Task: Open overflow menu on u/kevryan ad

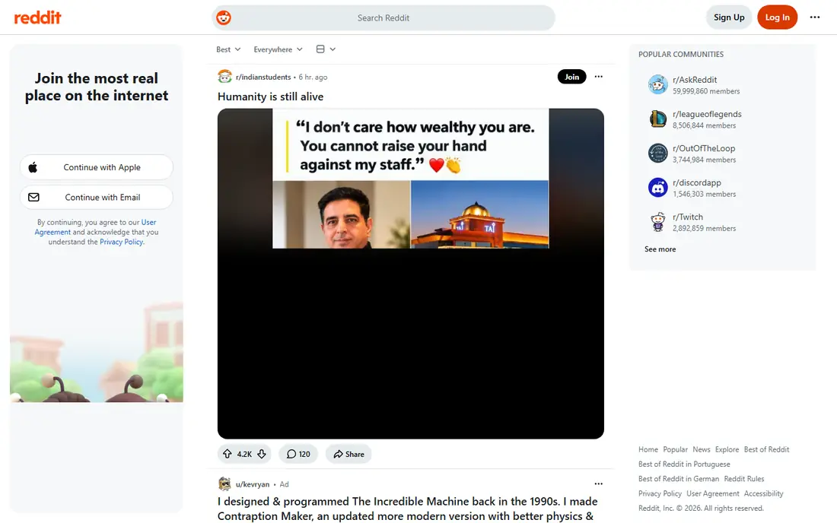Action: pos(598,483)
